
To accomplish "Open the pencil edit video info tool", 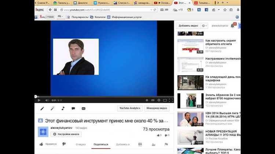I will 42,109.
